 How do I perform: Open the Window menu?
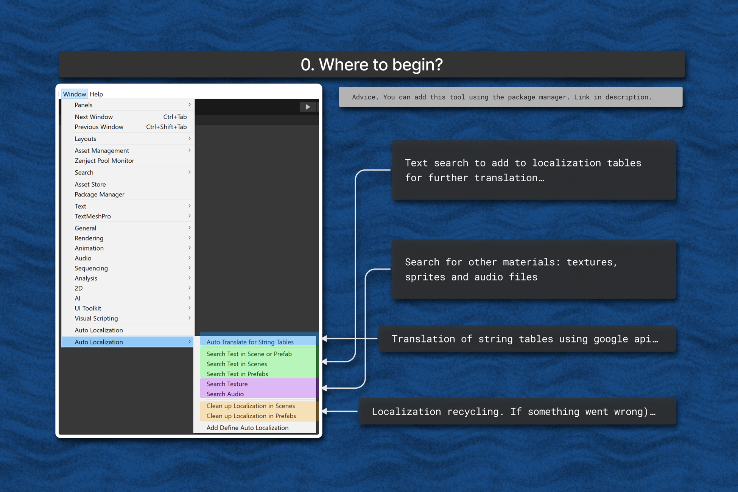click(x=74, y=94)
